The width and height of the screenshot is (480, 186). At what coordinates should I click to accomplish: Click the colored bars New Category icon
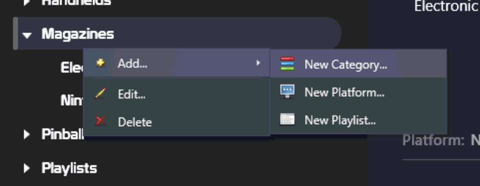287,64
